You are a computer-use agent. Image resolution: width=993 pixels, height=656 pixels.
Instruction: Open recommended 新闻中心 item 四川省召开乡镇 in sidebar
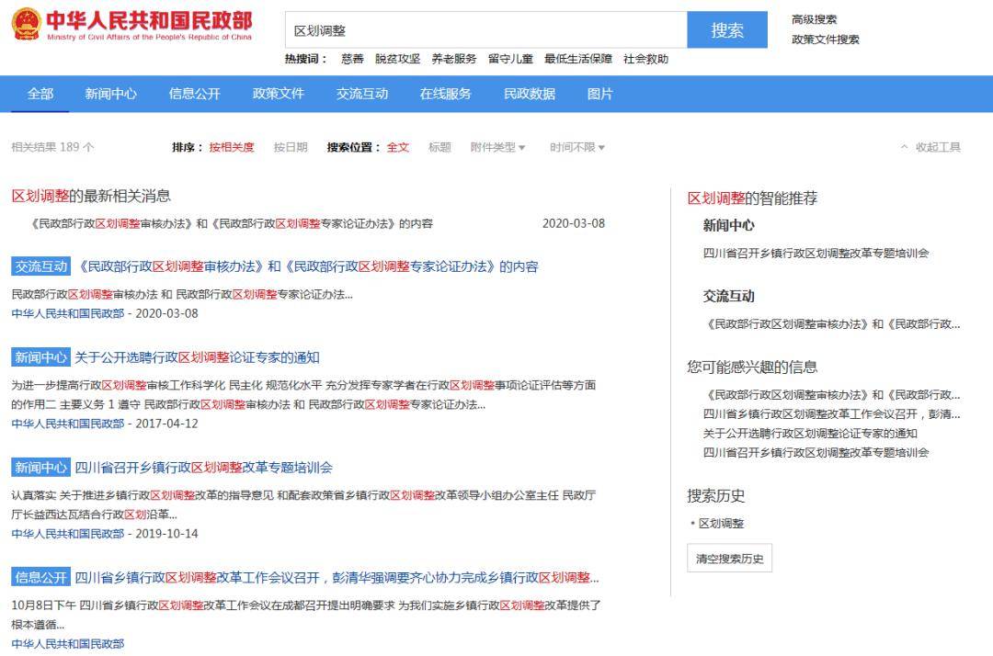tap(816, 253)
